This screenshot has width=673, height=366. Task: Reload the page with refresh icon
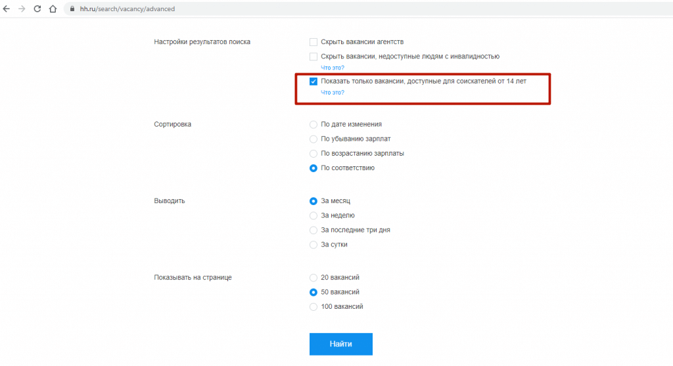click(37, 9)
